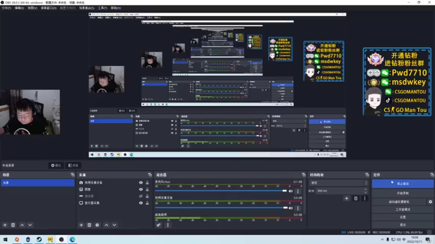Open the 视频采集设备 mixer channel three-dot menu
The width and height of the screenshot is (435, 244).
coord(297,208)
